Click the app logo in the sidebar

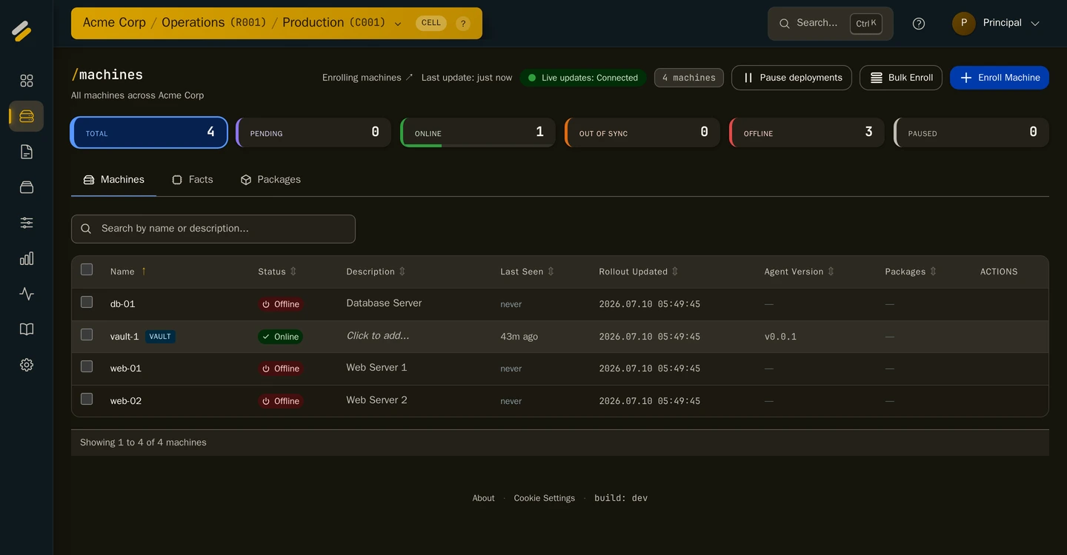click(x=21, y=31)
